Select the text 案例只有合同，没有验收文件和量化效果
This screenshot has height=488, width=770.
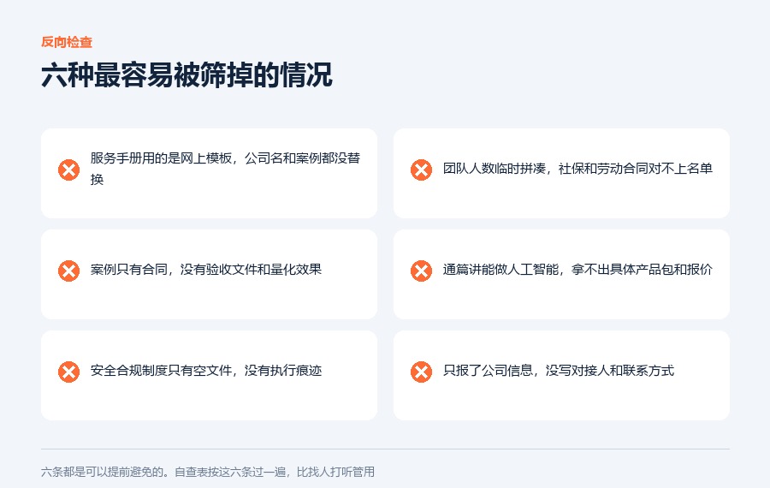[205, 270]
